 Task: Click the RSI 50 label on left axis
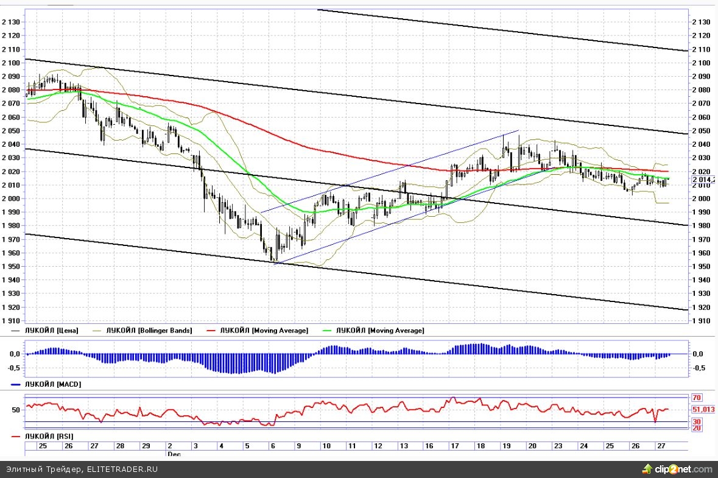16,410
